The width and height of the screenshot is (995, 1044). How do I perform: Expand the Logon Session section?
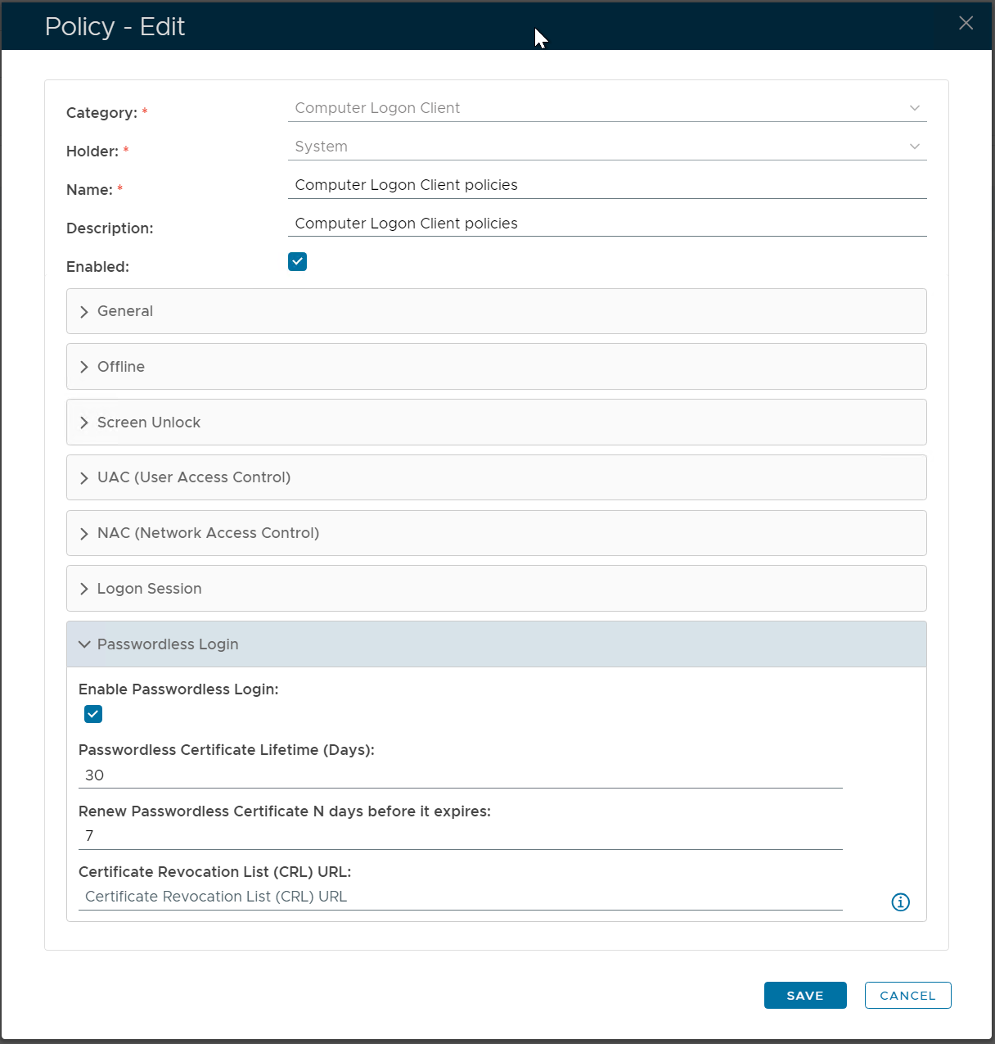(496, 589)
